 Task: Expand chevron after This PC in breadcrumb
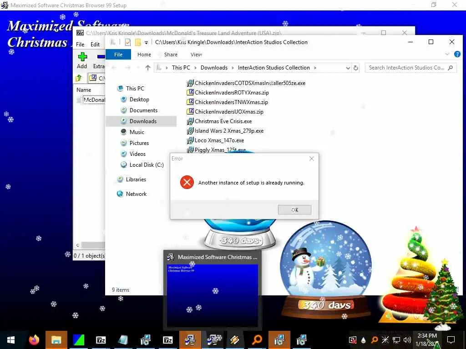[195, 68]
